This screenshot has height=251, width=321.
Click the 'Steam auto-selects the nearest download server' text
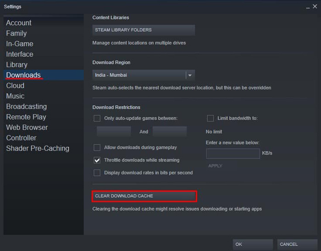[182, 87]
